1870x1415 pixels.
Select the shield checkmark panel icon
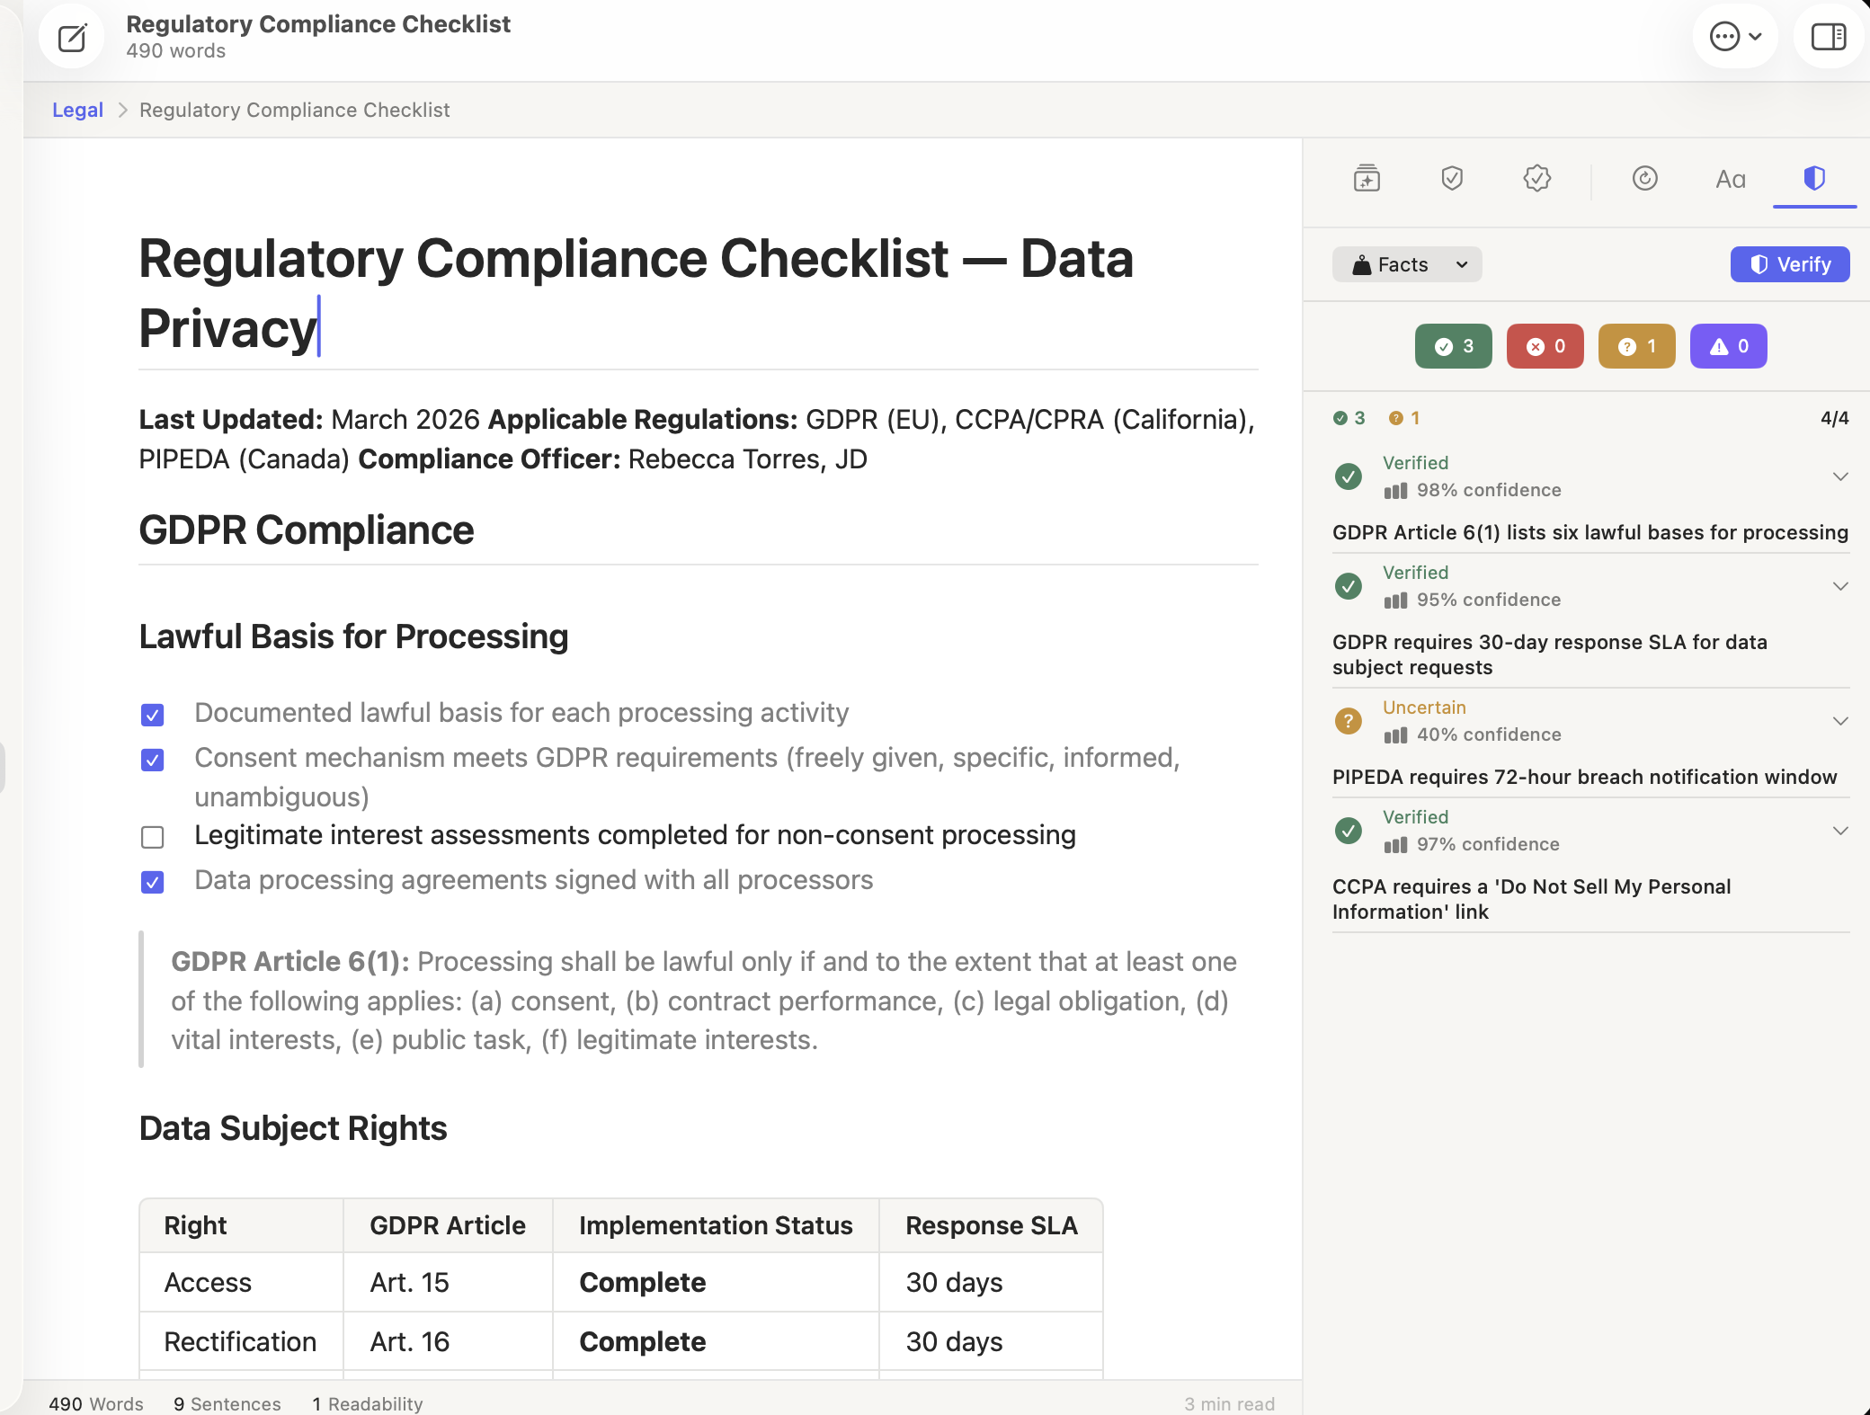[x=1452, y=178]
